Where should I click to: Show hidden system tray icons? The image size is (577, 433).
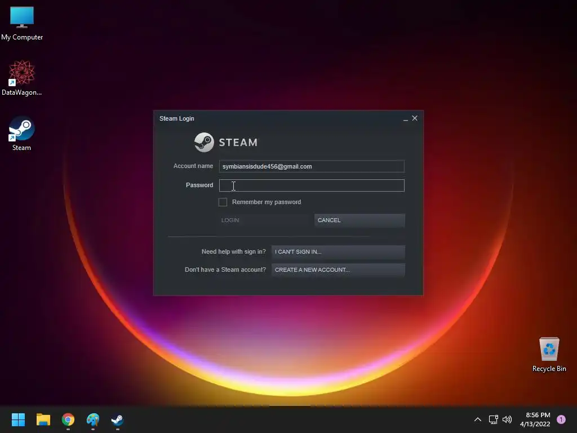click(478, 419)
